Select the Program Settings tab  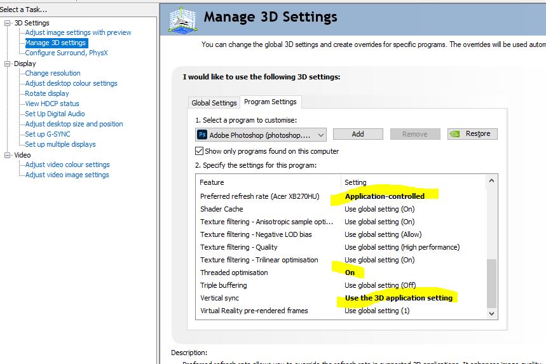pos(270,102)
